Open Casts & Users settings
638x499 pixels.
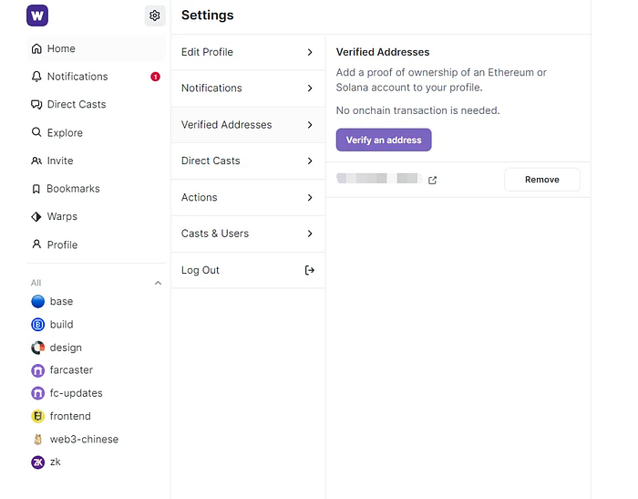(x=248, y=234)
